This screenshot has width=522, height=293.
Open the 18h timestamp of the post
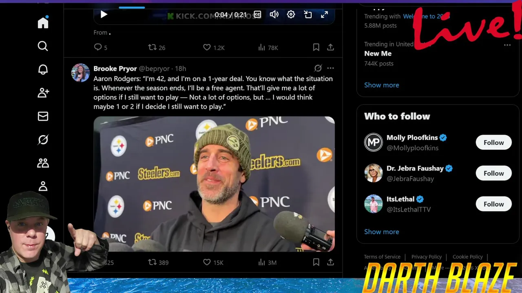[x=181, y=68]
